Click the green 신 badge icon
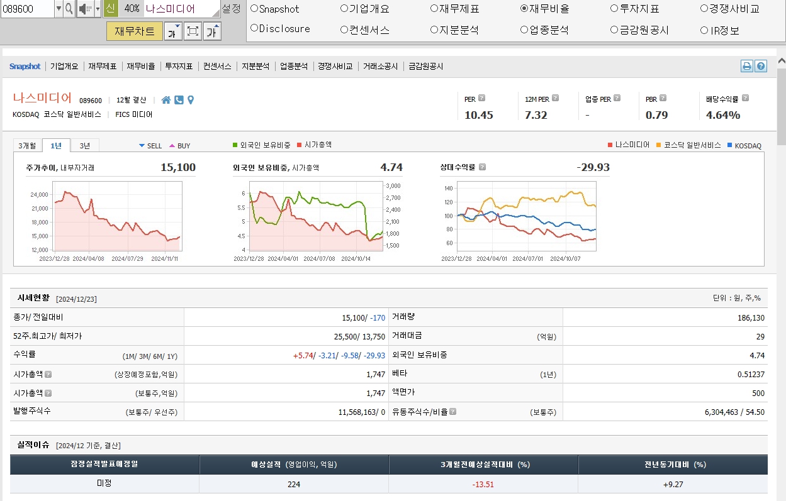 (110, 9)
